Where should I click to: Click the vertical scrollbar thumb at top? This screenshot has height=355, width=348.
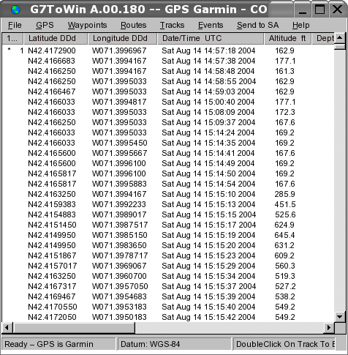339,46
